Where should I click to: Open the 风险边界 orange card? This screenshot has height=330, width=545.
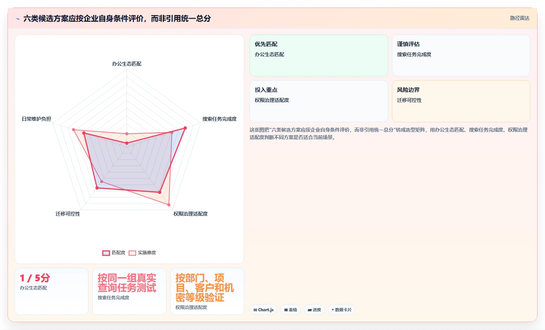[461, 101]
